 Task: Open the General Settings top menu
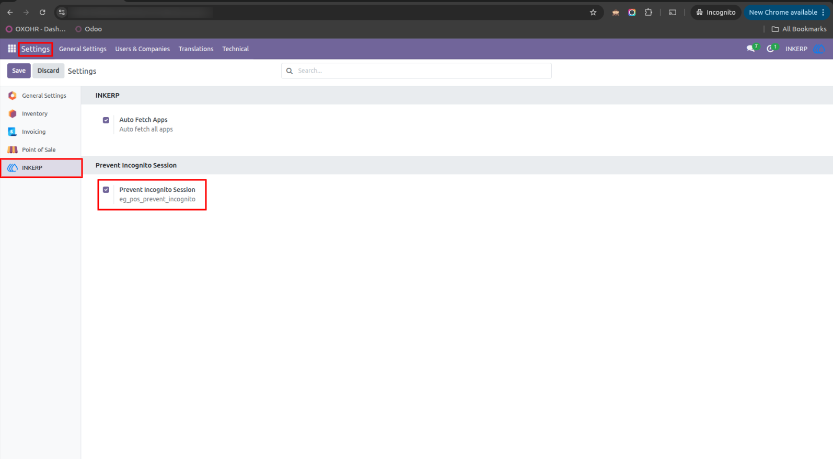(x=83, y=49)
